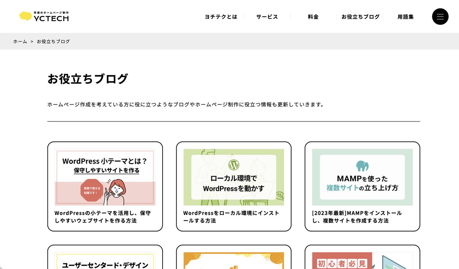Open article title [2023年最新]MAMPをインストール
This screenshot has width=459, height=269.
357,217
